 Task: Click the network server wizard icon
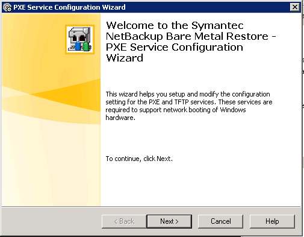point(79,39)
